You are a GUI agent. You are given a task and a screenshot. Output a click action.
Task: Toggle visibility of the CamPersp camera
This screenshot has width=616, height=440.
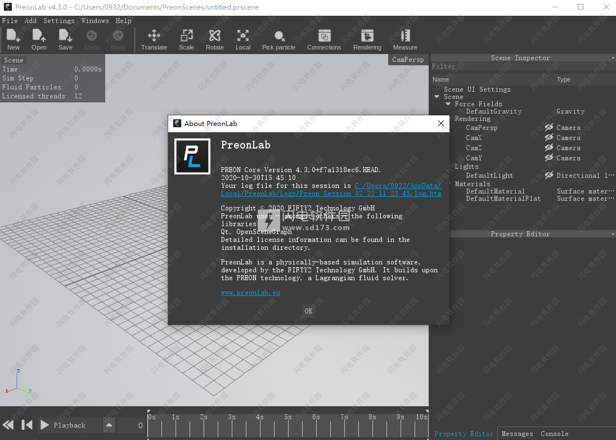point(549,127)
